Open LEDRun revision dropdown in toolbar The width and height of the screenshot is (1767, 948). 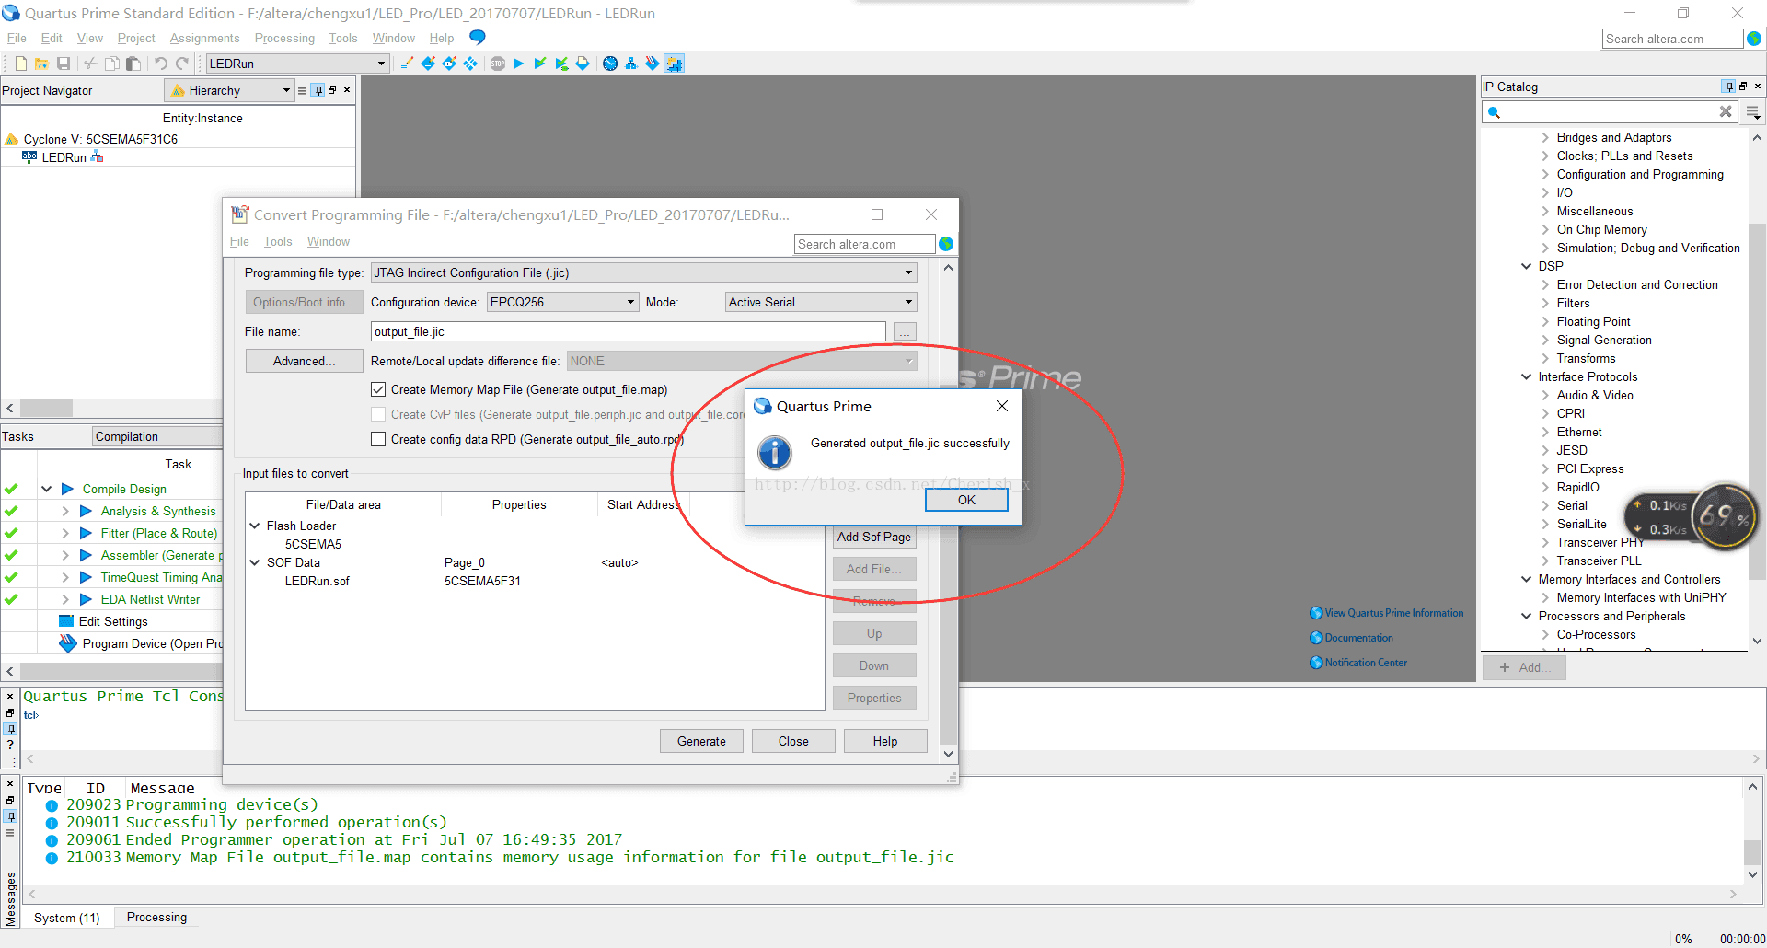click(296, 64)
